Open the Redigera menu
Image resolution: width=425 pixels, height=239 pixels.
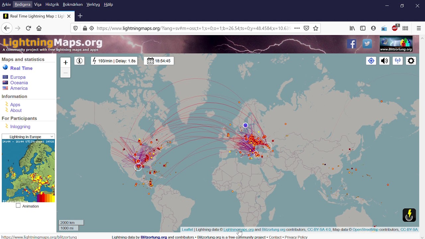[23, 5]
